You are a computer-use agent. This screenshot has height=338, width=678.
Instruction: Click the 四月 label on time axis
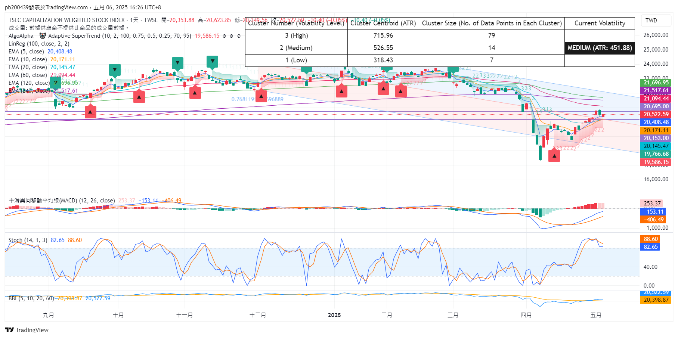coord(526,315)
